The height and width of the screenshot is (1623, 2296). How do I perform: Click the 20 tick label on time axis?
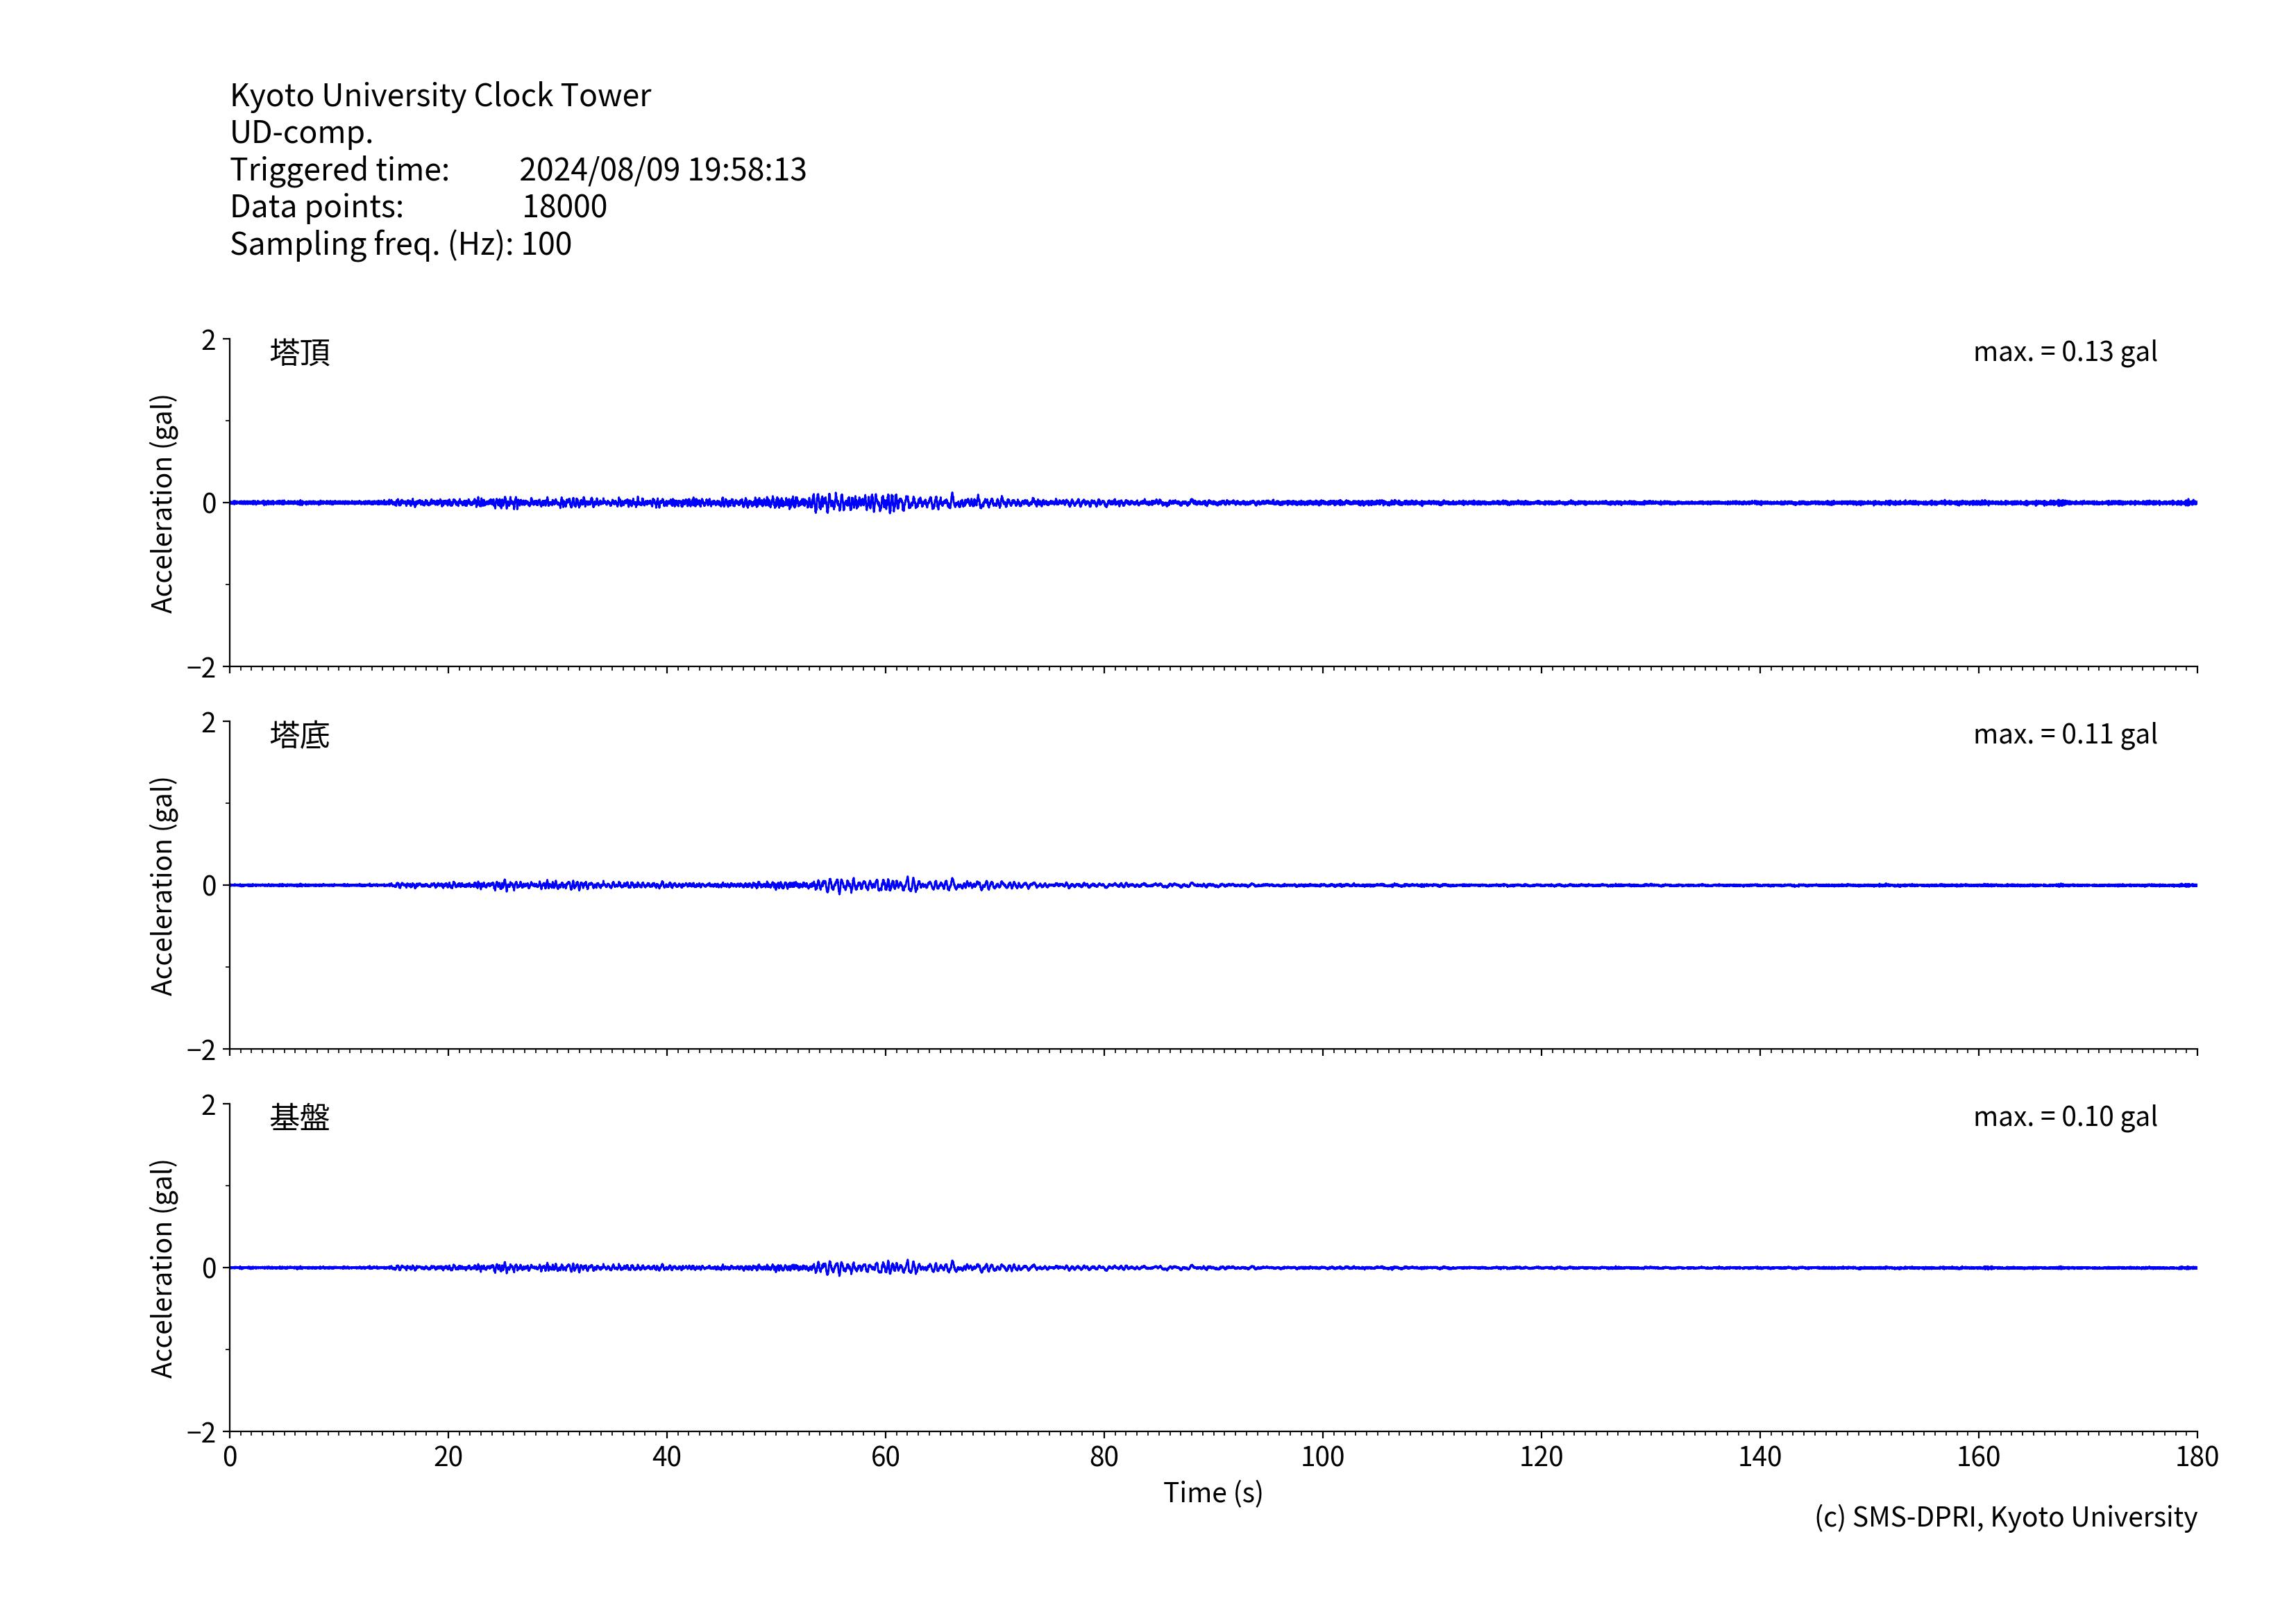pyautogui.click(x=448, y=1457)
